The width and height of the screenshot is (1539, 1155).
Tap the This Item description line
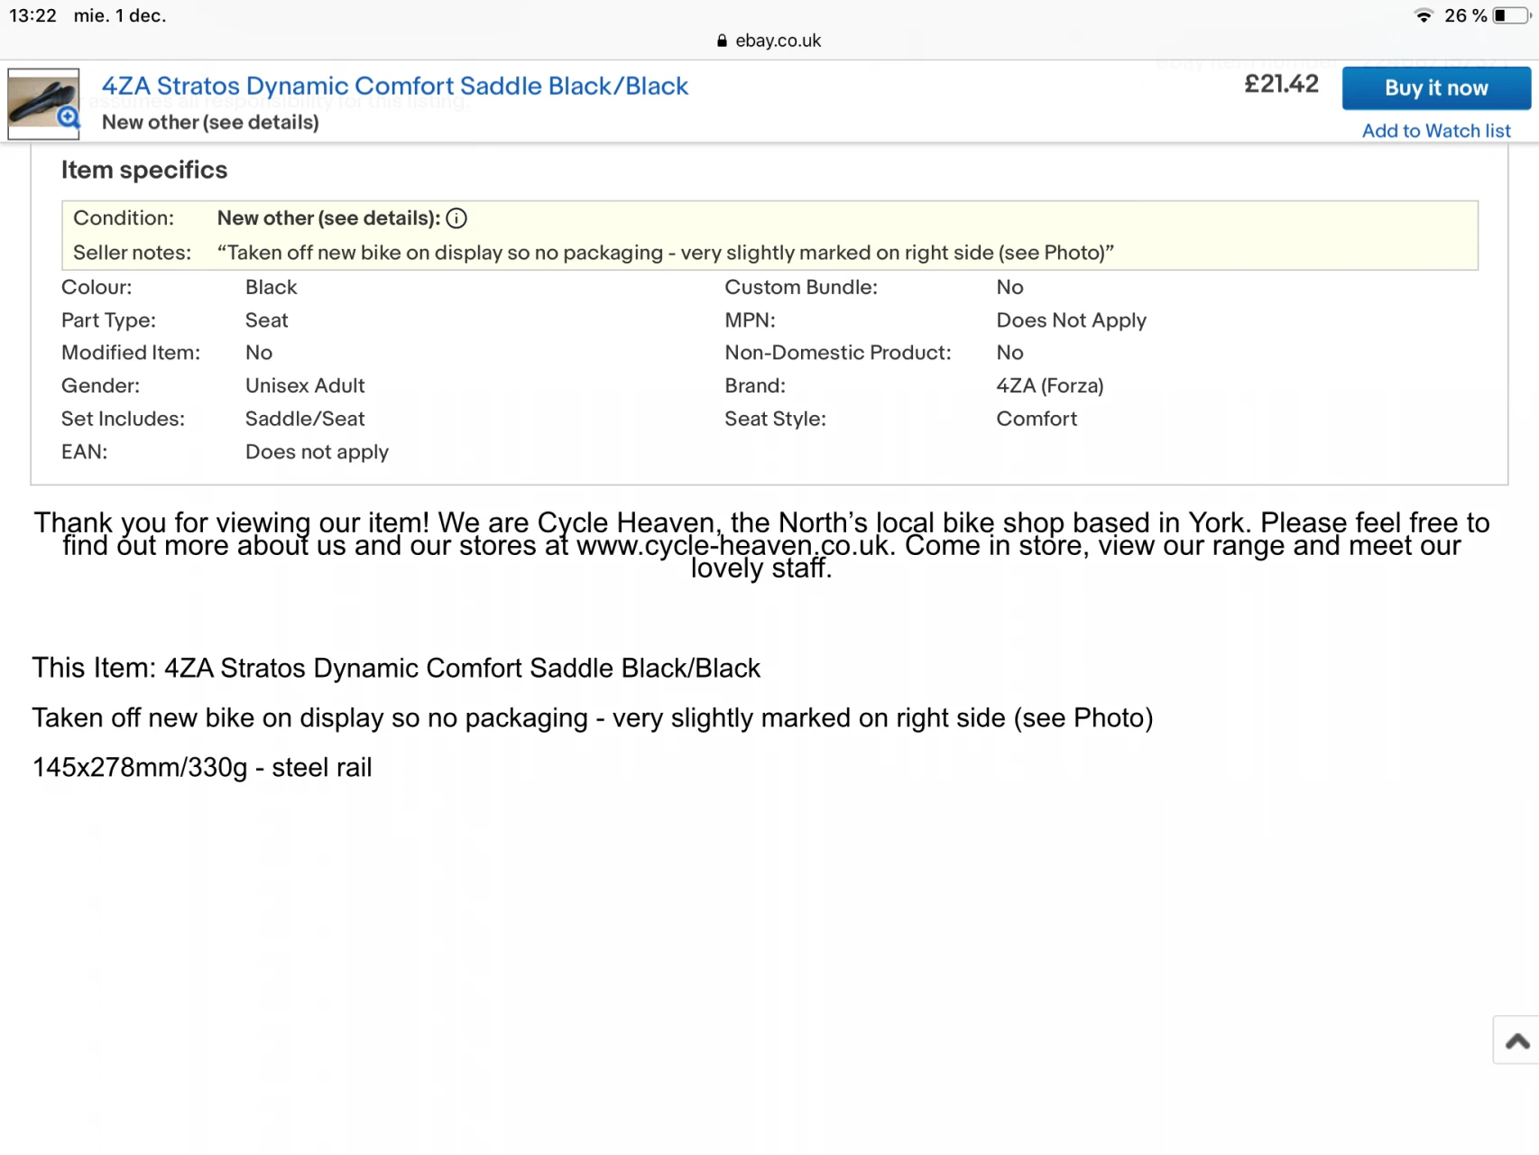396,668
